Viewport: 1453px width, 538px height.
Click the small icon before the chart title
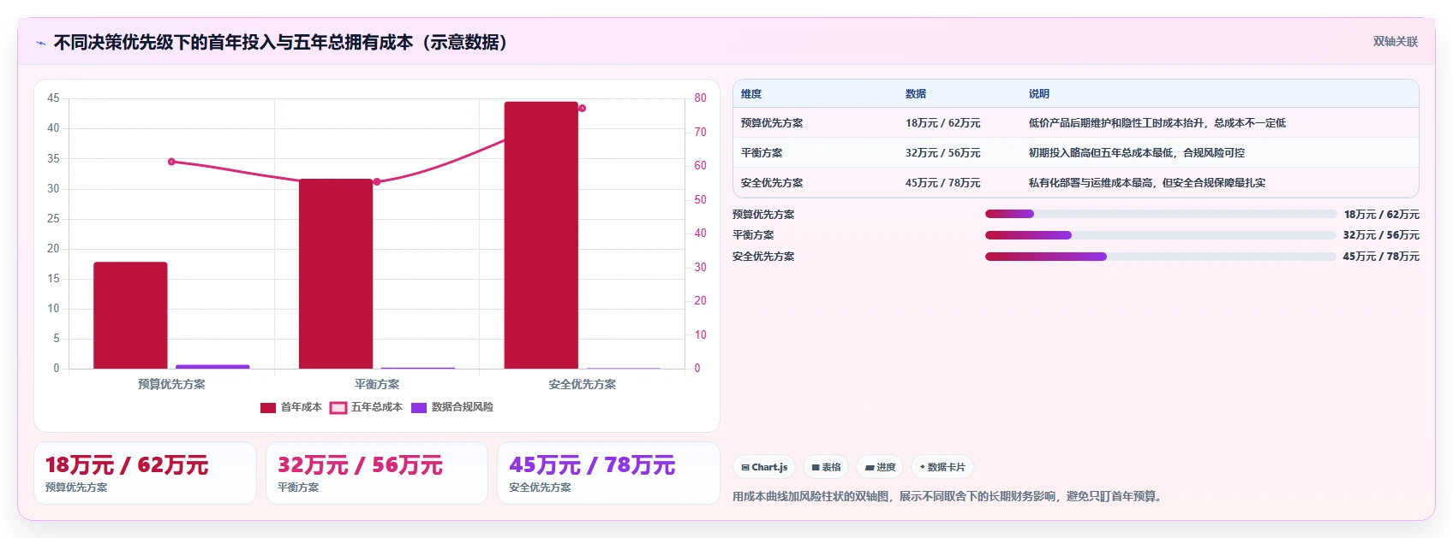(40, 43)
